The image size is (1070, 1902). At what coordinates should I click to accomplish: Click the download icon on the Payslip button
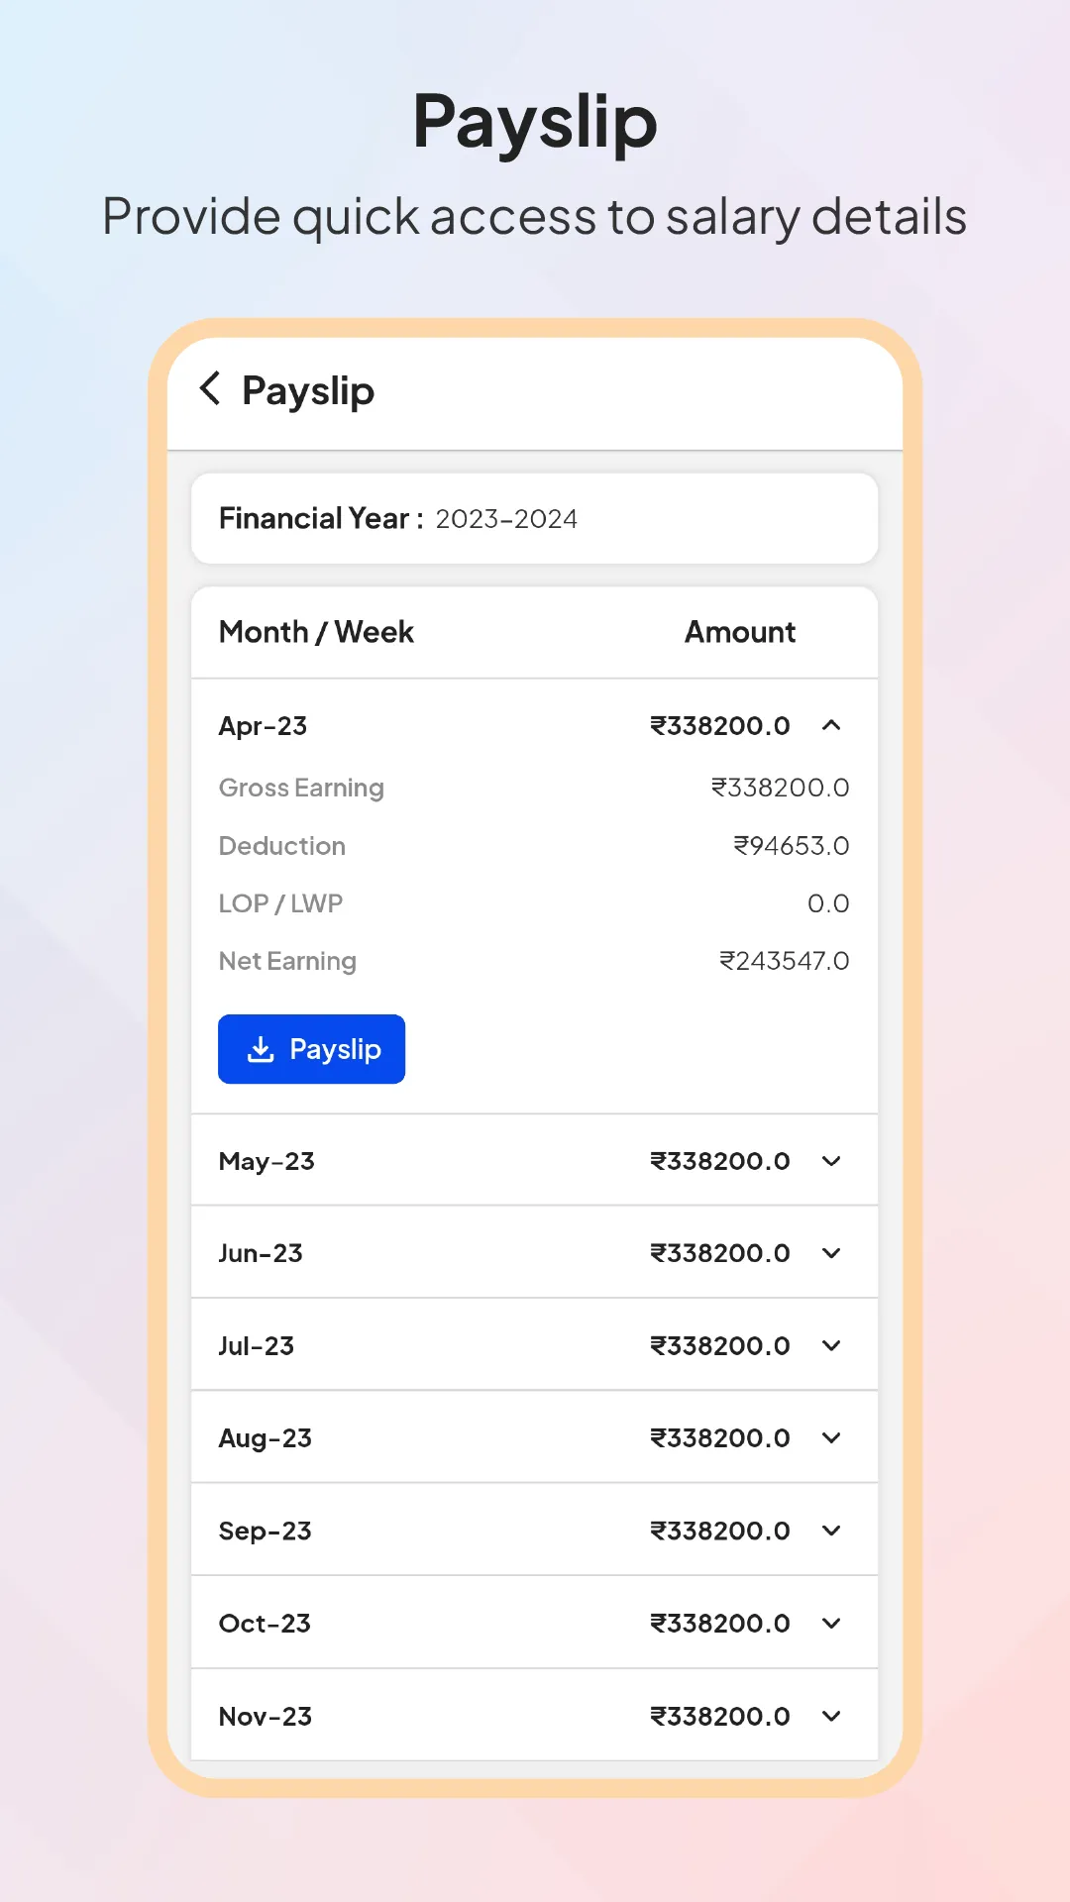(x=261, y=1049)
